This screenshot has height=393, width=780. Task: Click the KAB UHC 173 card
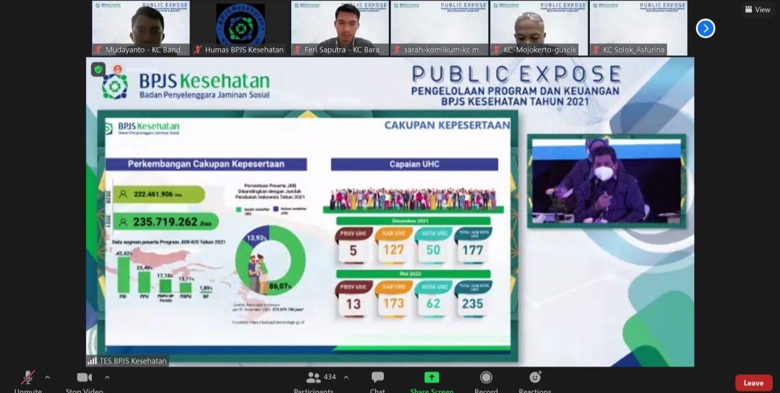click(x=394, y=298)
